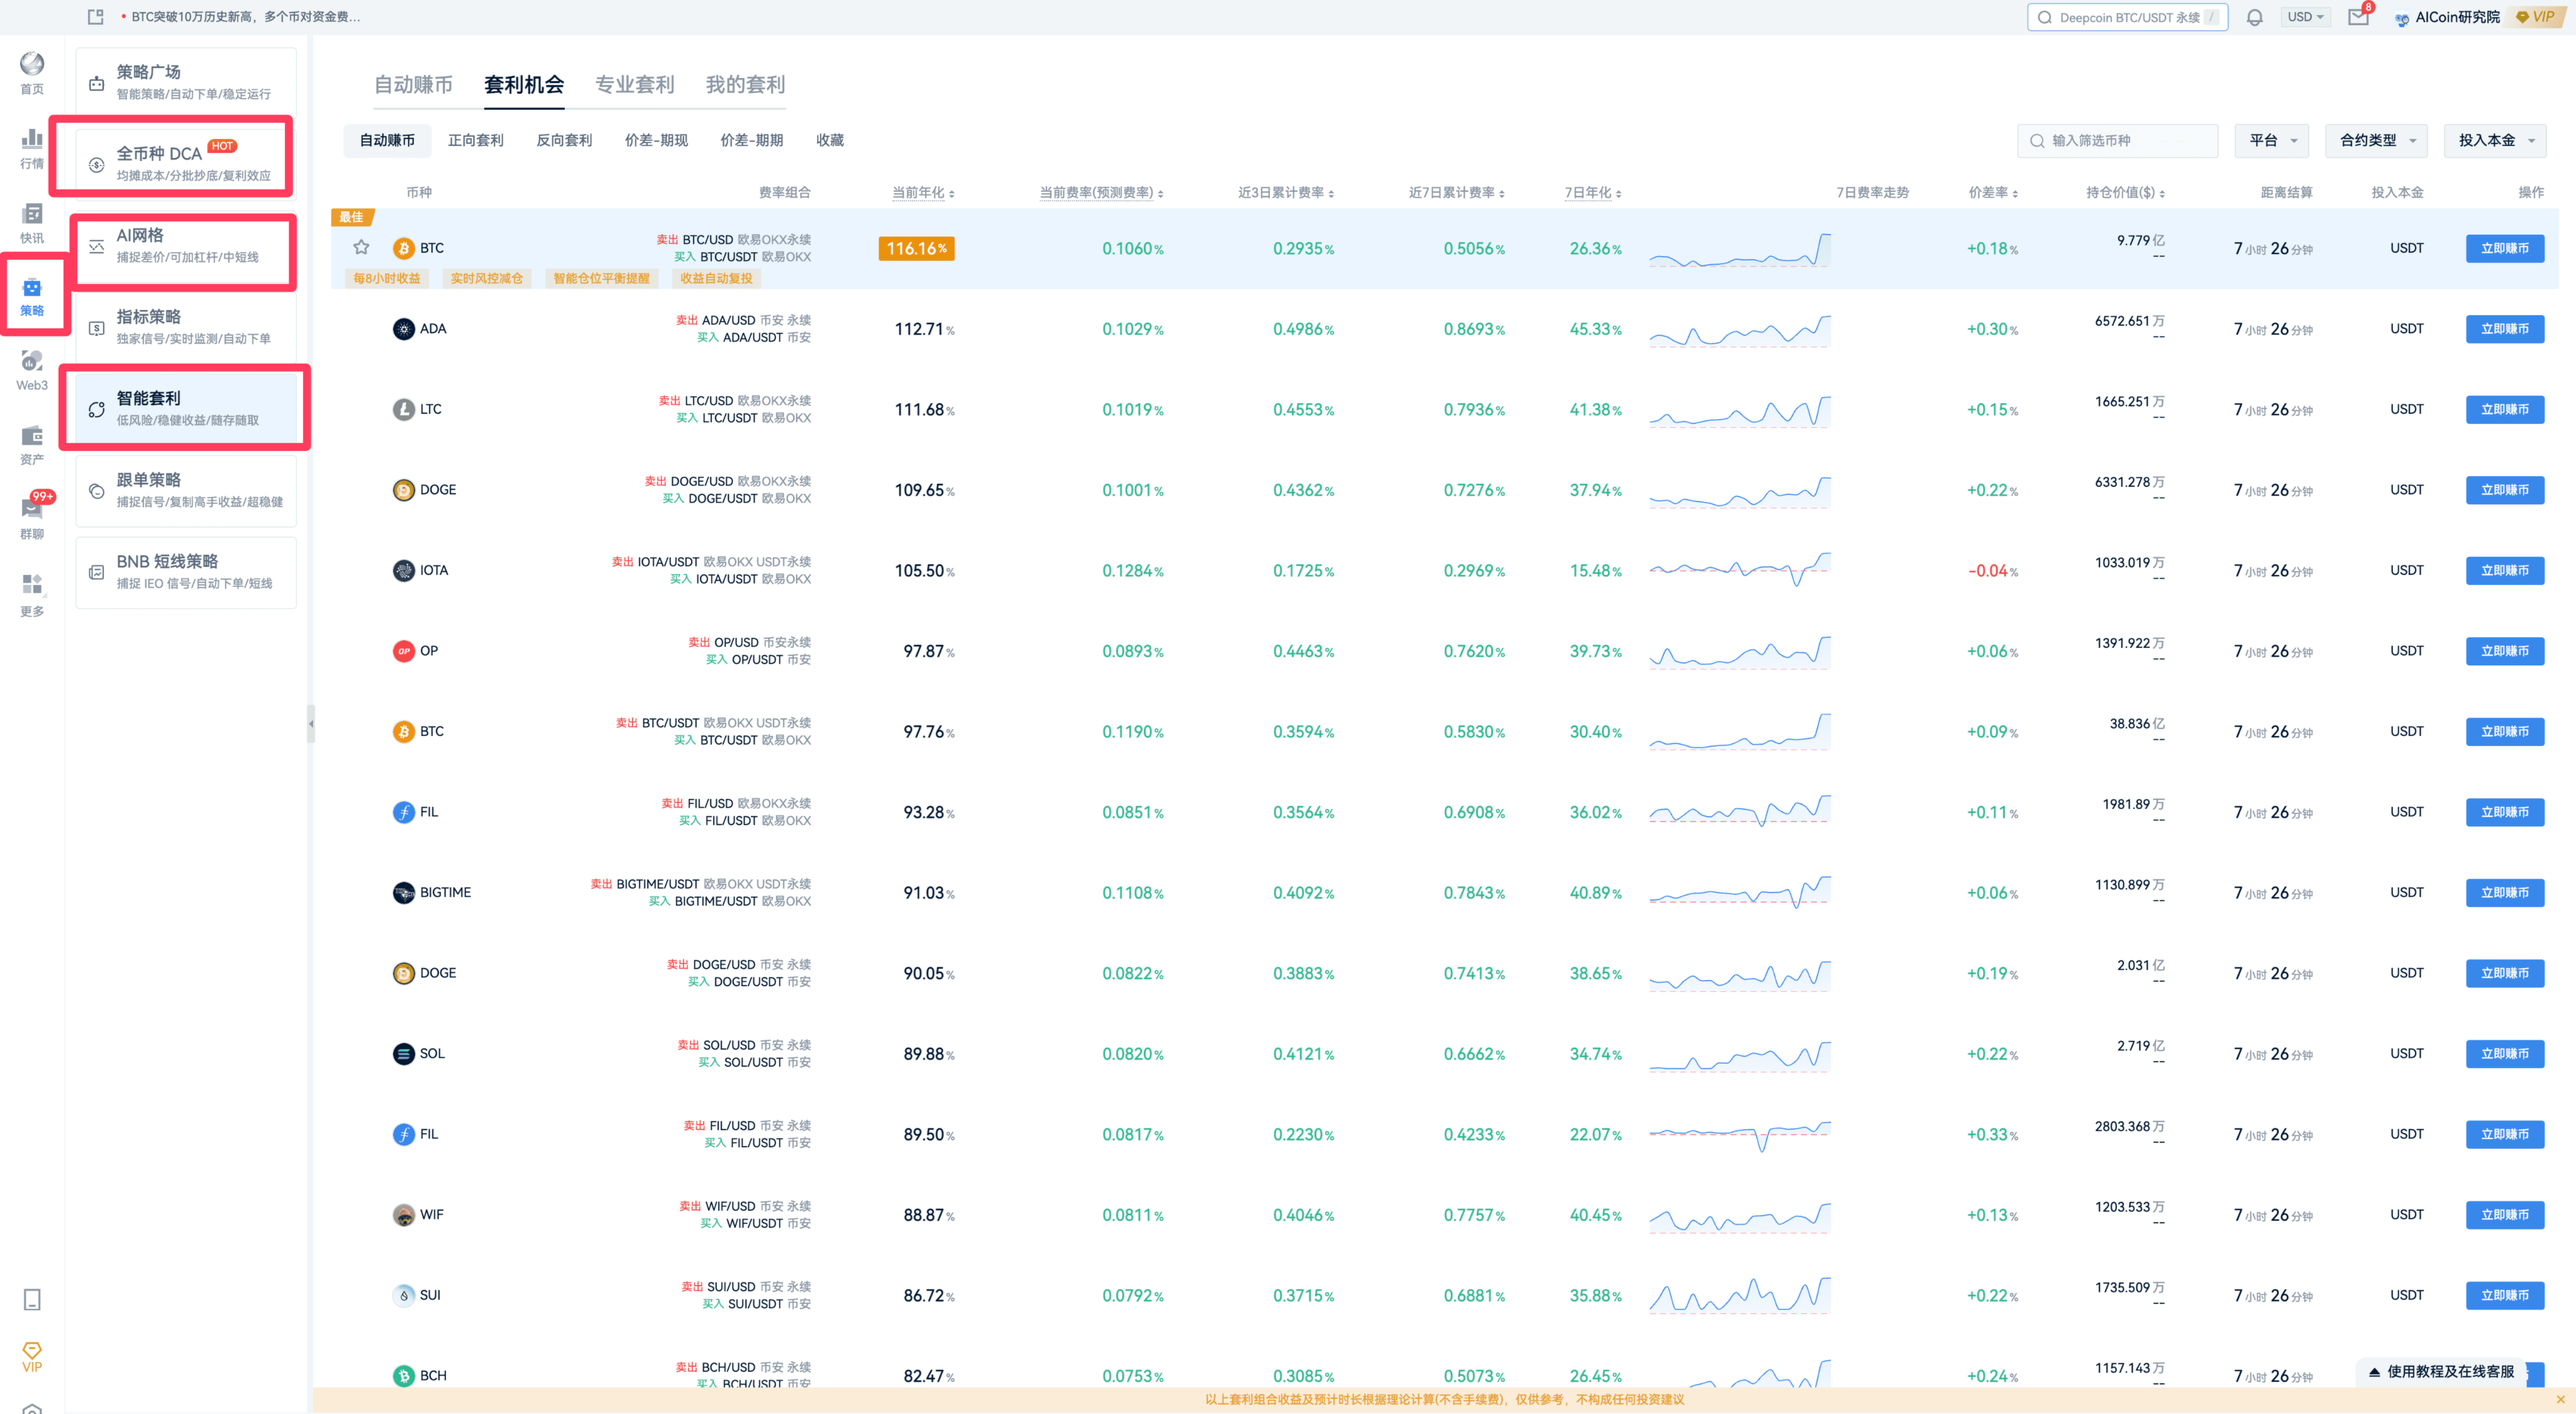
Task: Open the USD currency dropdown
Action: pyautogui.click(x=2306, y=17)
